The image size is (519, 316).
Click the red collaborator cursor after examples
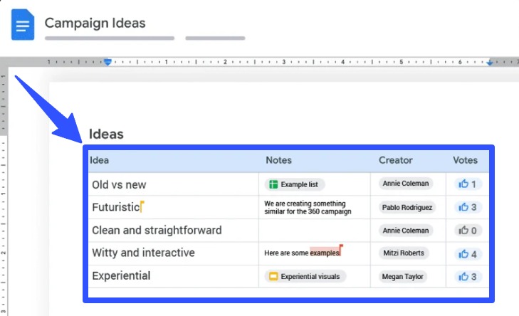click(341, 249)
